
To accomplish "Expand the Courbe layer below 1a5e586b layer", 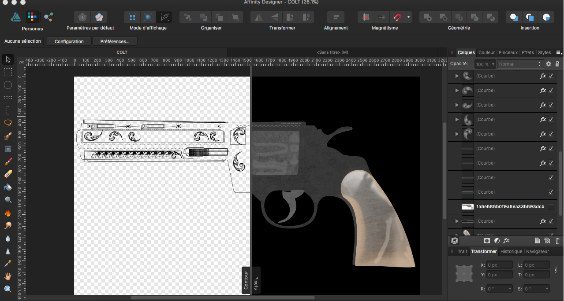I will tap(457, 221).
